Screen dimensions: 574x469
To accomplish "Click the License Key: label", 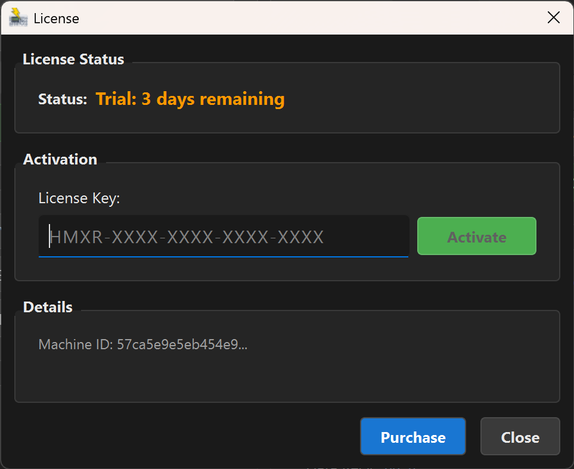I will [x=78, y=198].
